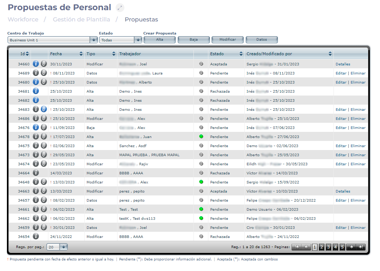Expand the Estado filter dropdown
380x271 pixels.
[x=138, y=40]
